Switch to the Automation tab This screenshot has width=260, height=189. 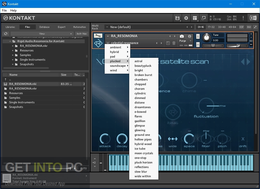click(80, 27)
